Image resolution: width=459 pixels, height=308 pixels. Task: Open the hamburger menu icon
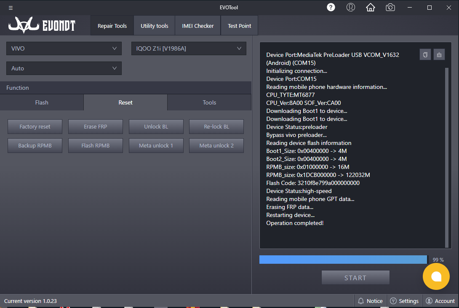(11, 8)
